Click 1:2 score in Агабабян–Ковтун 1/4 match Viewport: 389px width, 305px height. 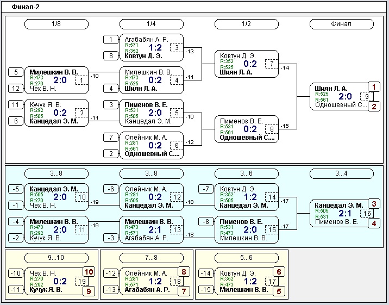(155, 47)
